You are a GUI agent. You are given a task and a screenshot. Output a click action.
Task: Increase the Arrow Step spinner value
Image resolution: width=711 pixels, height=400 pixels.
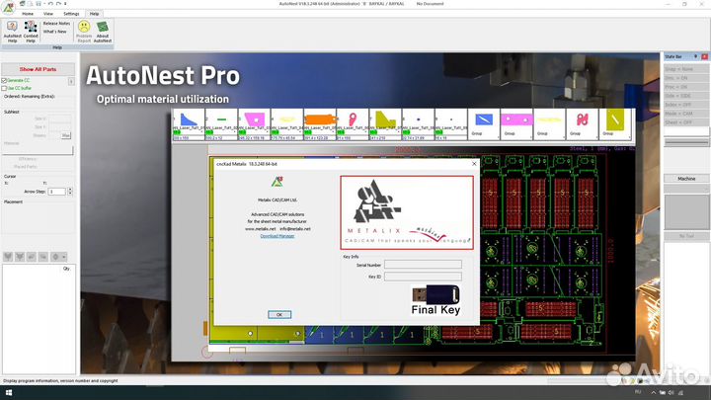click(x=70, y=190)
